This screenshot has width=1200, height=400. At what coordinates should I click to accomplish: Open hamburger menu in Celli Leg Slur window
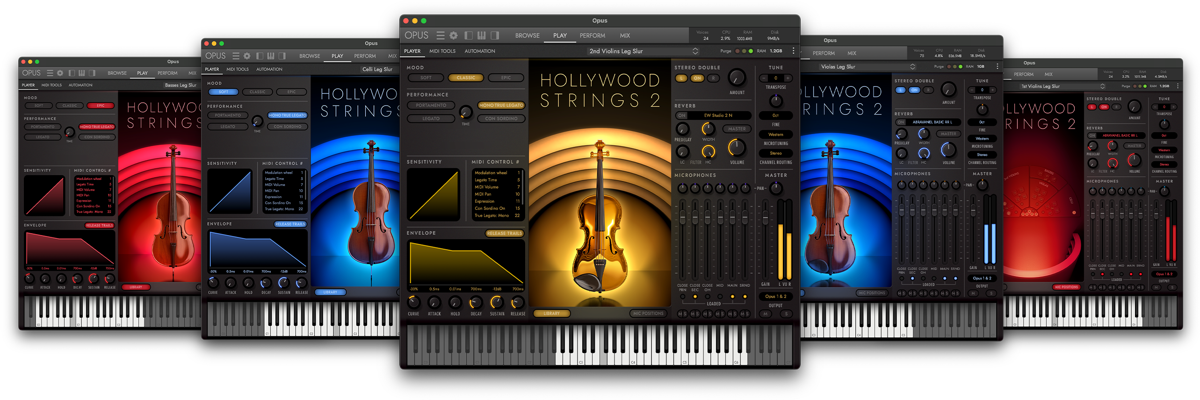tap(236, 56)
